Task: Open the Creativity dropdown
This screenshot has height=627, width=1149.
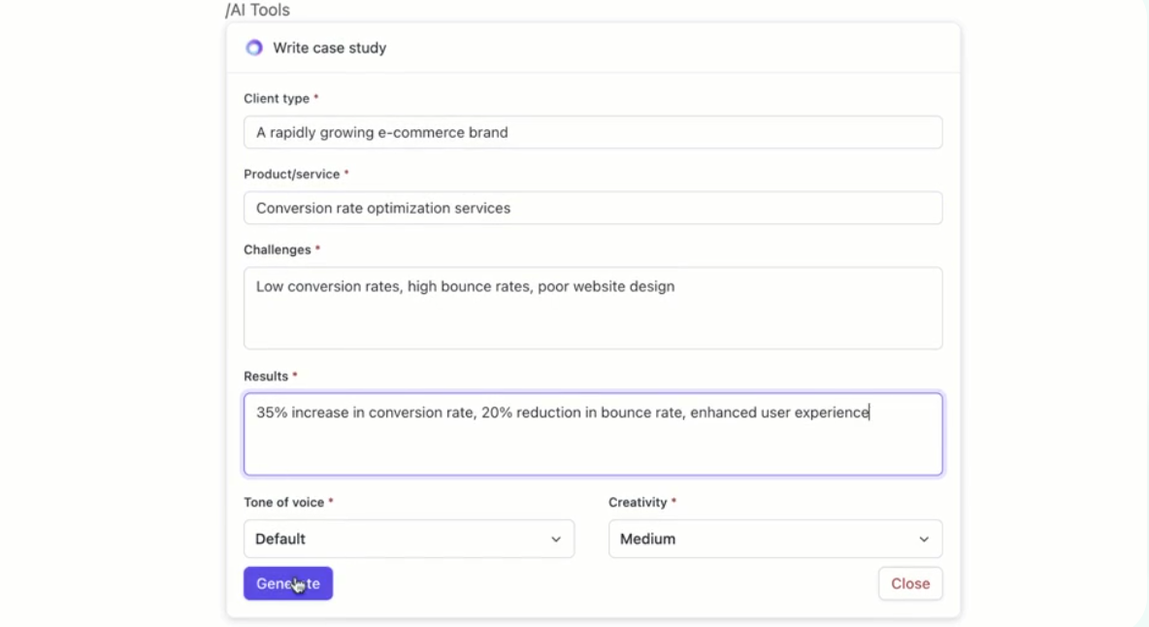Action: [x=775, y=539]
